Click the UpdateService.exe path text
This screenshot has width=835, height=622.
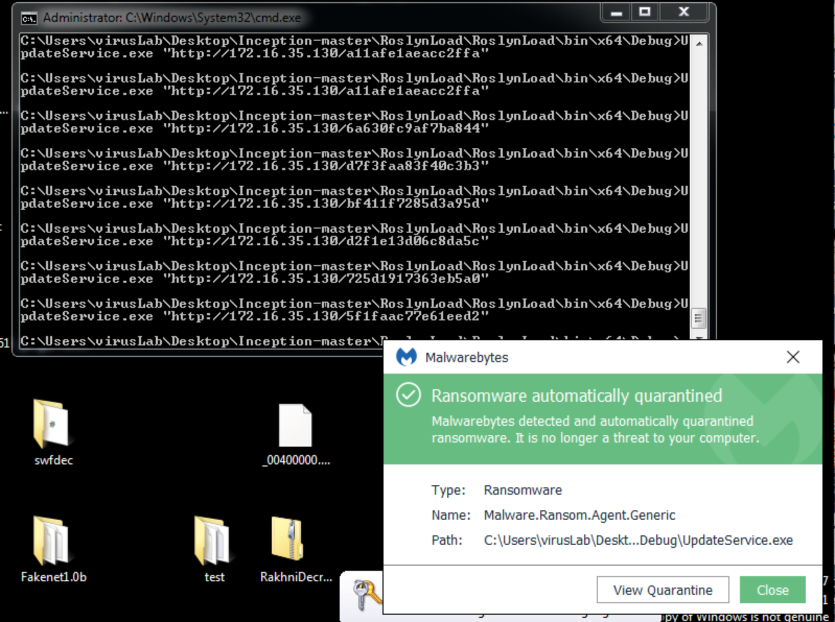(x=639, y=540)
